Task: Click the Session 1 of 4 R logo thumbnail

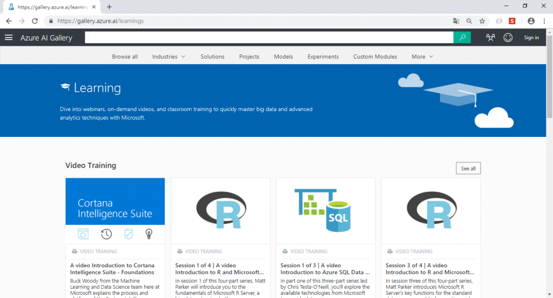Action: pos(220,211)
